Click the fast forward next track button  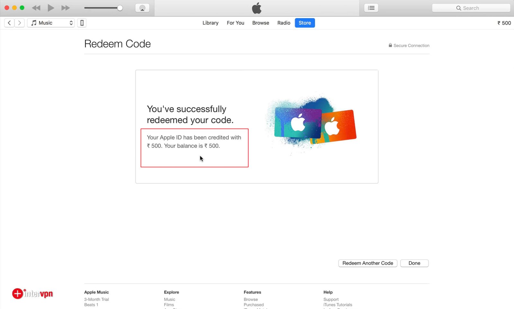[66, 8]
